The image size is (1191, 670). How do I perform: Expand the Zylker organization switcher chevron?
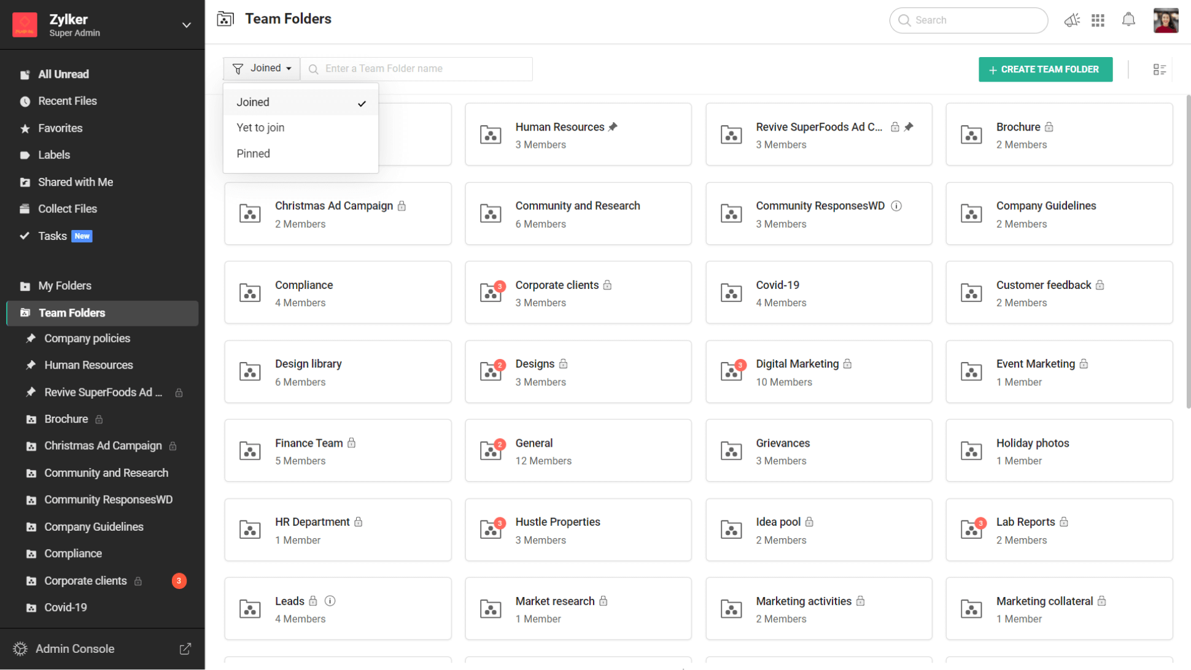(186, 25)
